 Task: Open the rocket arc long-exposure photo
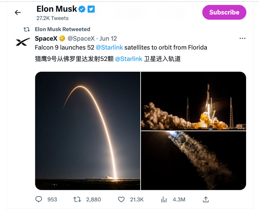click(88, 131)
